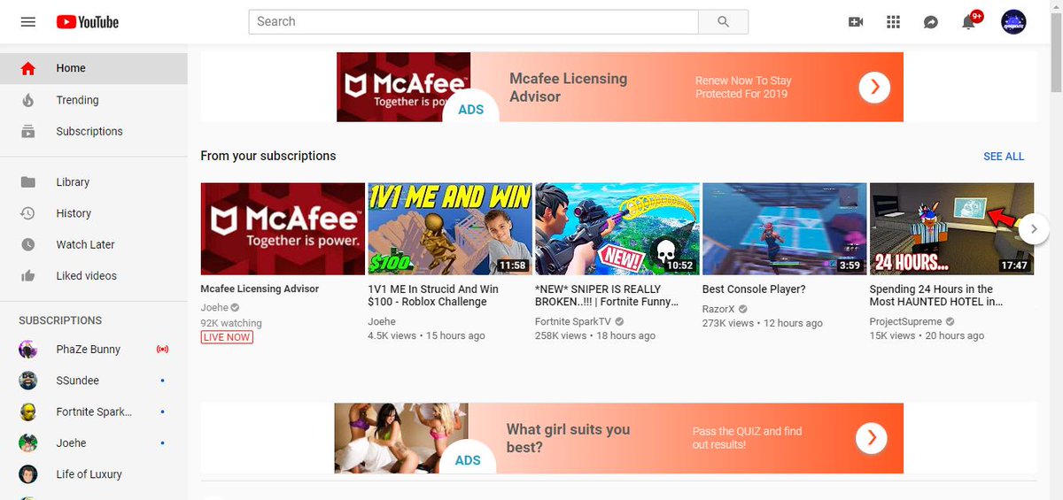
Task: Click the search magnifier button
Action: tap(723, 22)
